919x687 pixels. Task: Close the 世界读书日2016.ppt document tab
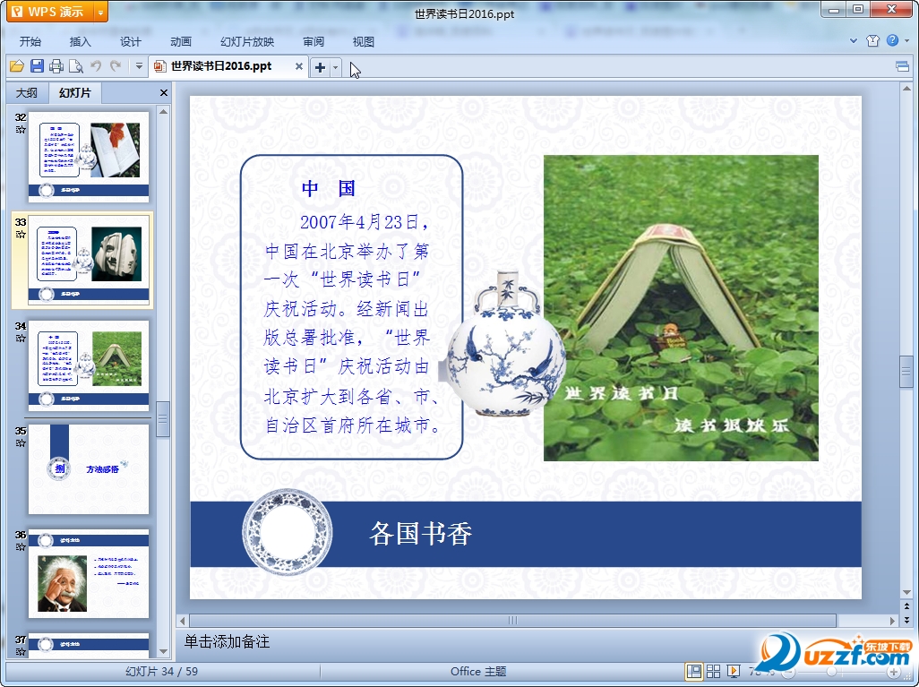coord(299,66)
